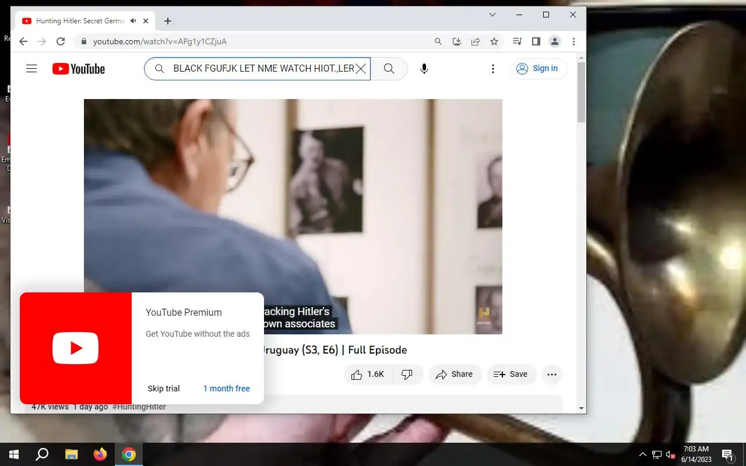Viewport: 746px width, 466px height.
Task: Open the Windows Start menu
Action: pyautogui.click(x=14, y=454)
